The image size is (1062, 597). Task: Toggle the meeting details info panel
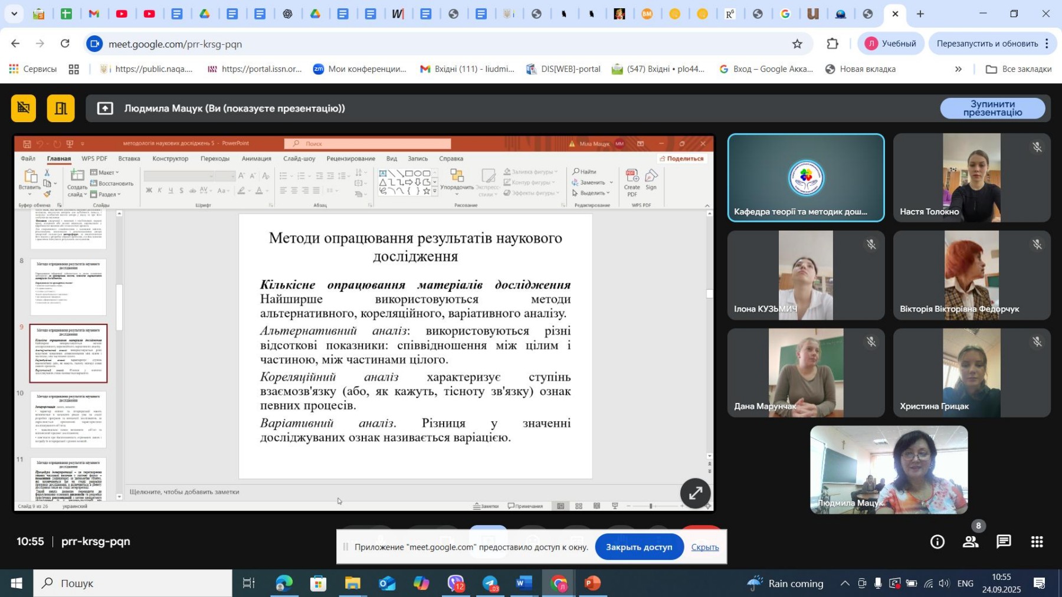tap(938, 542)
